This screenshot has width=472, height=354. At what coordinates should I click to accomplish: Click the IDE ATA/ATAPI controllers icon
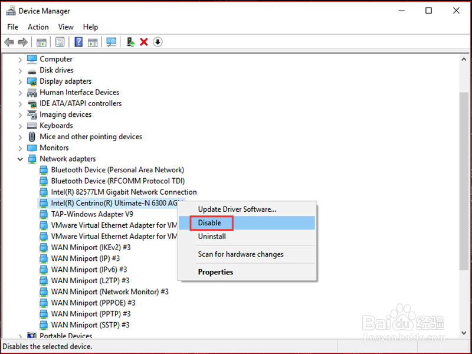(x=32, y=104)
